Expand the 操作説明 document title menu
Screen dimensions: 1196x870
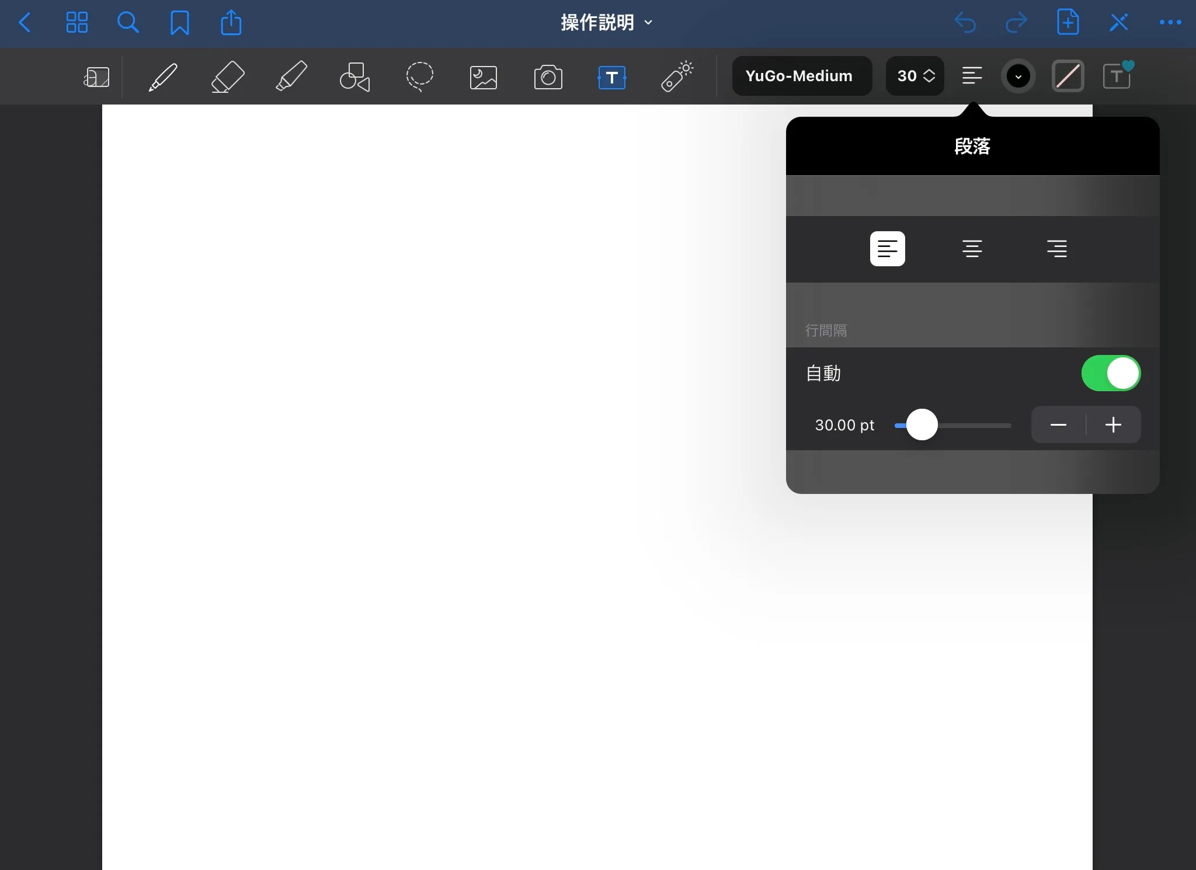(x=606, y=23)
